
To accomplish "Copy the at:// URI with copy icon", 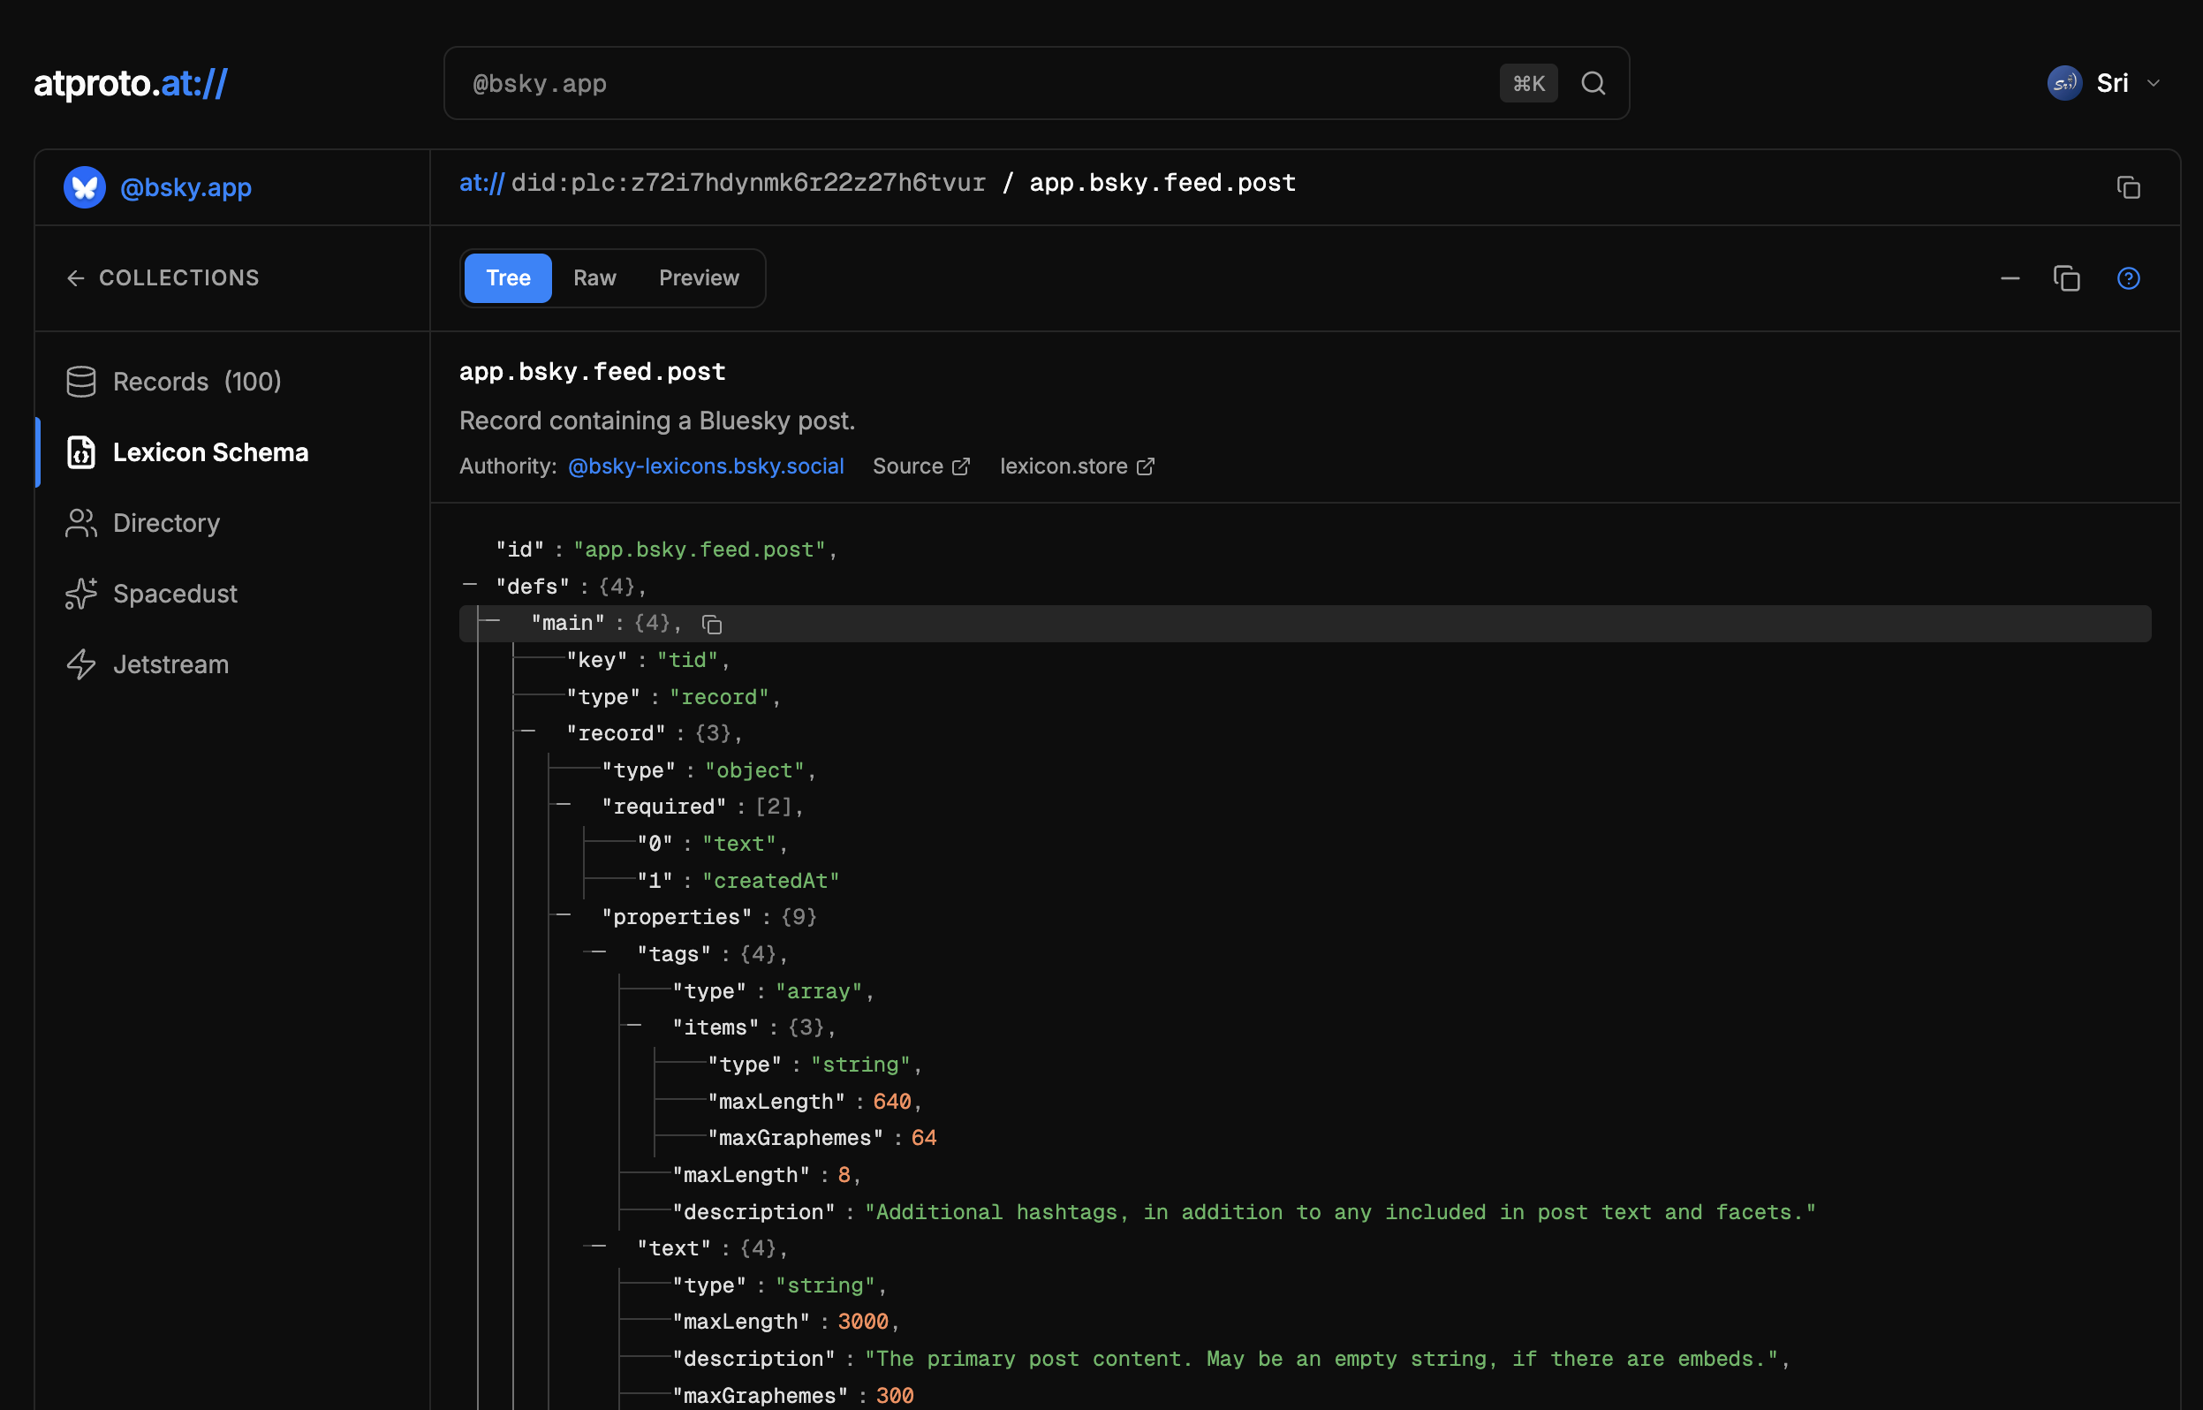I will point(2128,187).
